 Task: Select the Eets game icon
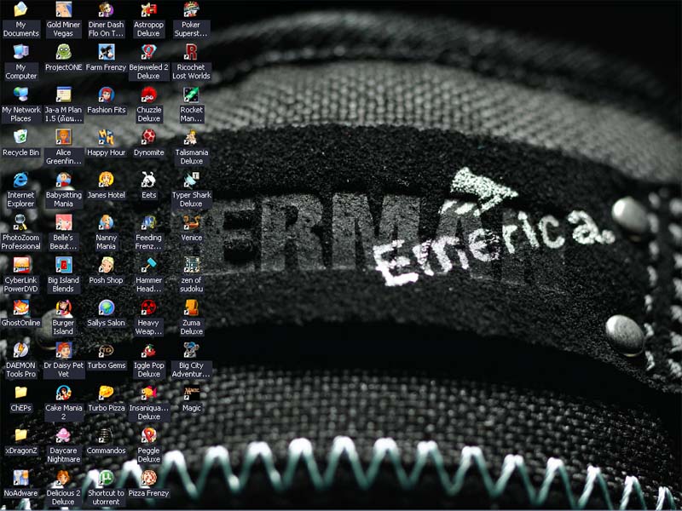tap(148, 180)
